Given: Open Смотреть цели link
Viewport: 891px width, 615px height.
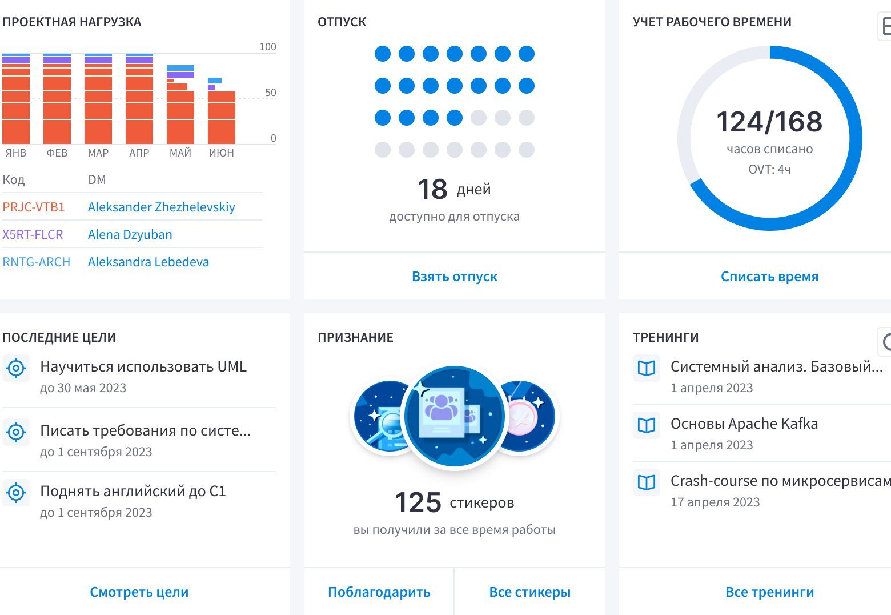Looking at the screenshot, I should click(139, 592).
